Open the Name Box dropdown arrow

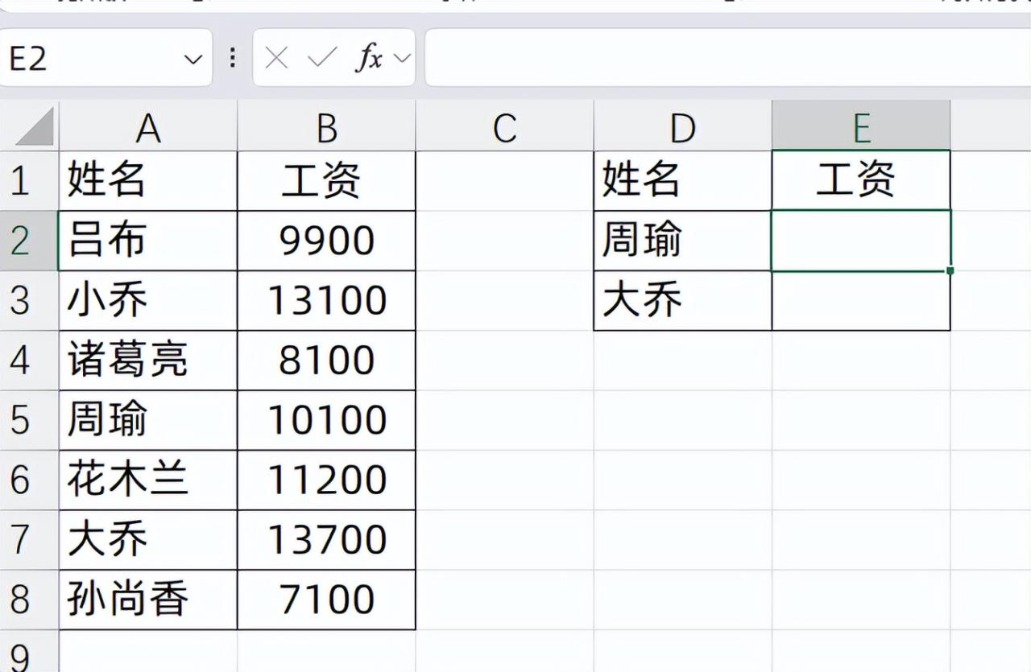[x=193, y=59]
